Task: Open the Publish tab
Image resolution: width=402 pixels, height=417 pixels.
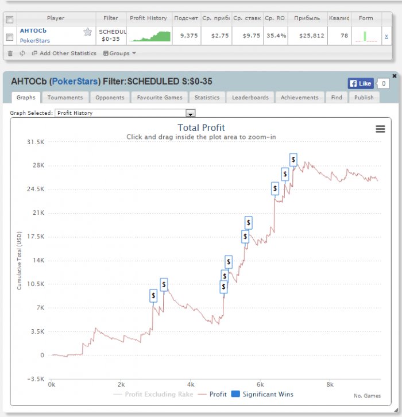Action: 364,97
